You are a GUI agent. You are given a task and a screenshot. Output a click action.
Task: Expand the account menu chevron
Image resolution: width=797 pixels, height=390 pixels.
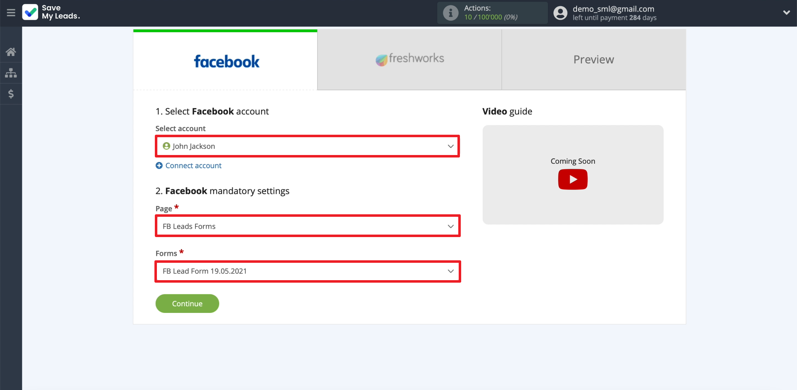point(786,12)
